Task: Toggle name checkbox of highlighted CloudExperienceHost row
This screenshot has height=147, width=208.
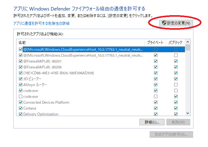Action: tap(20, 50)
